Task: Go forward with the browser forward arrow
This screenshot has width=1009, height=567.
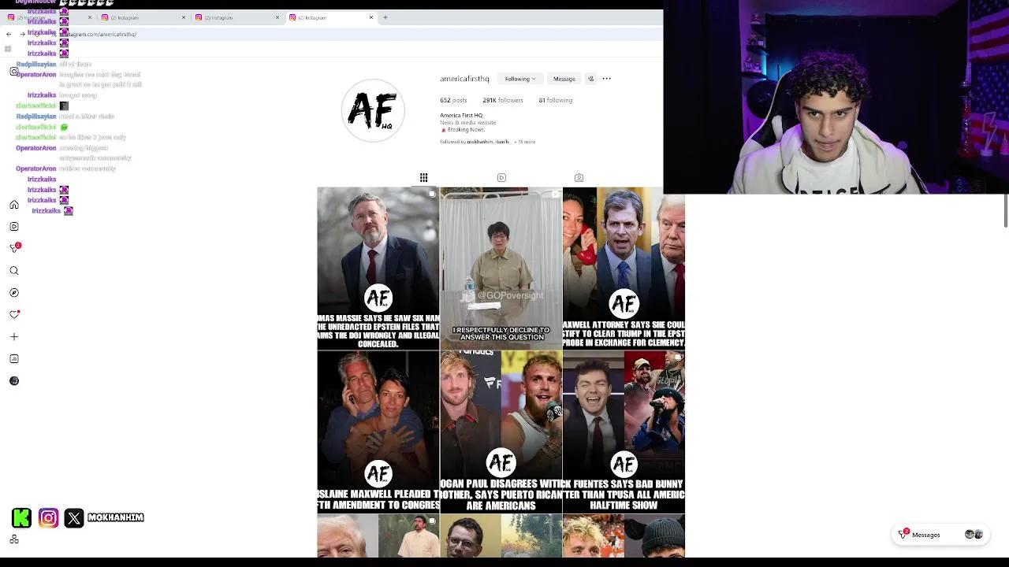Action: point(22,34)
